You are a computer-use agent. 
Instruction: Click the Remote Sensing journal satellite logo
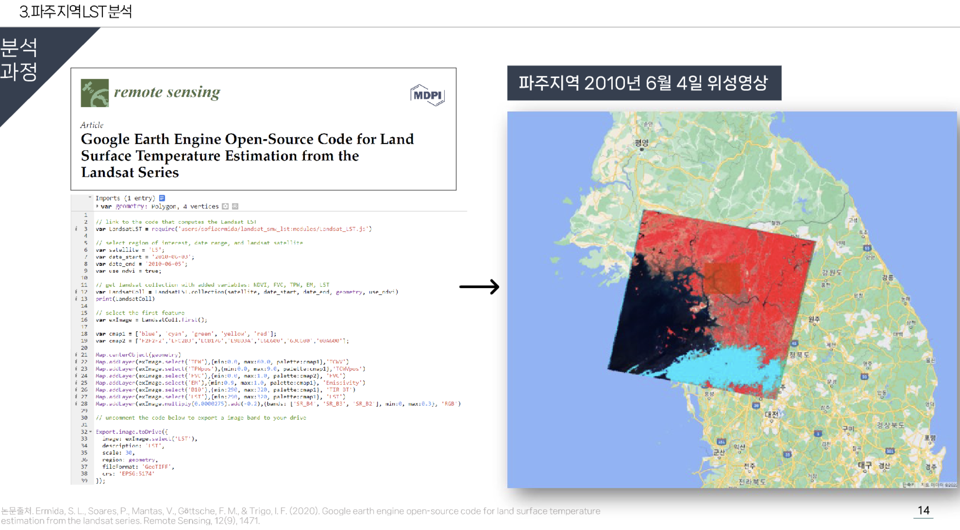coord(95,93)
